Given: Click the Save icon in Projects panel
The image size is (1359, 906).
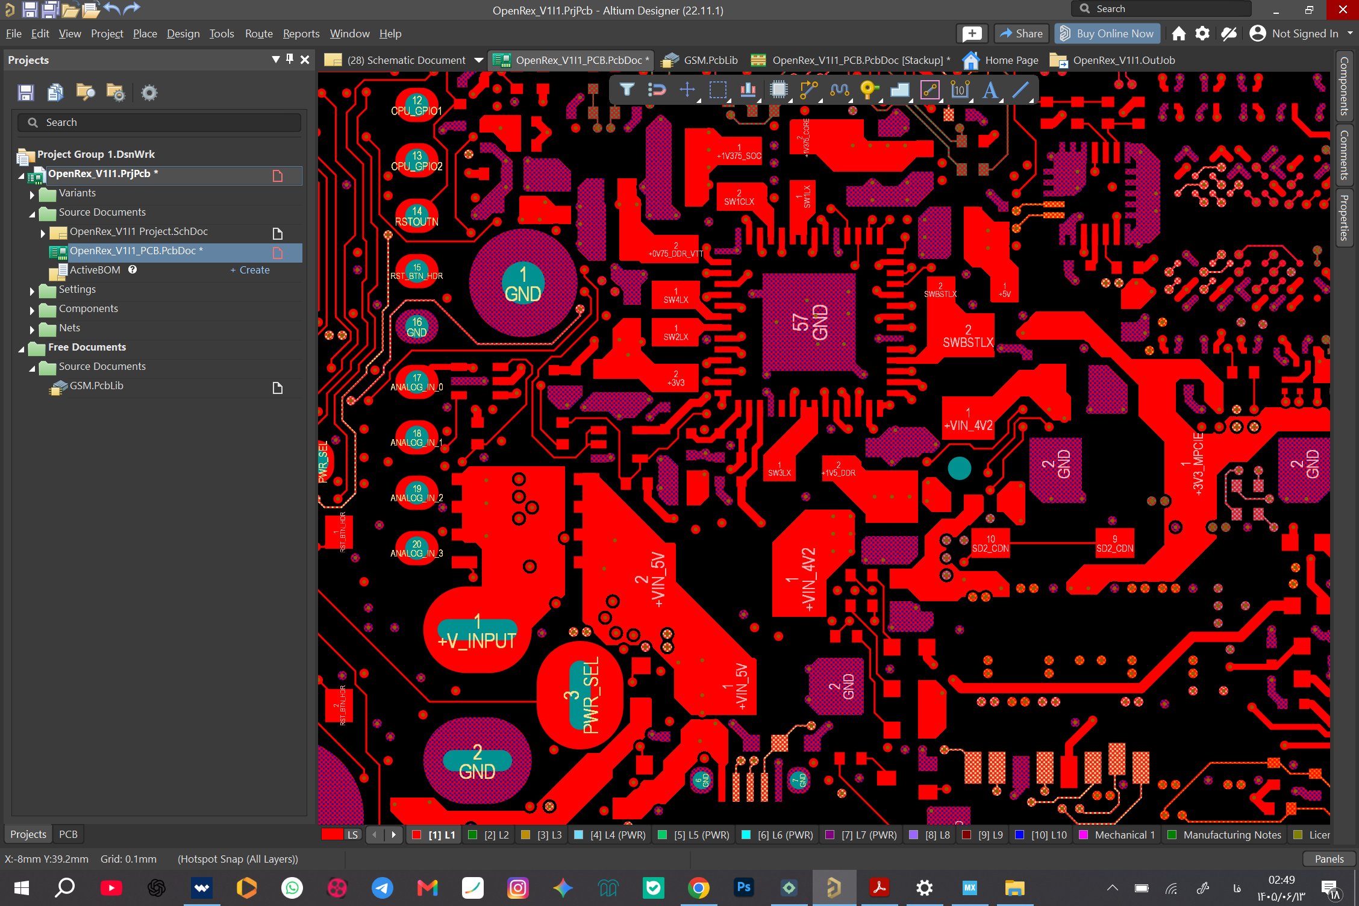Looking at the screenshot, I should [x=25, y=92].
